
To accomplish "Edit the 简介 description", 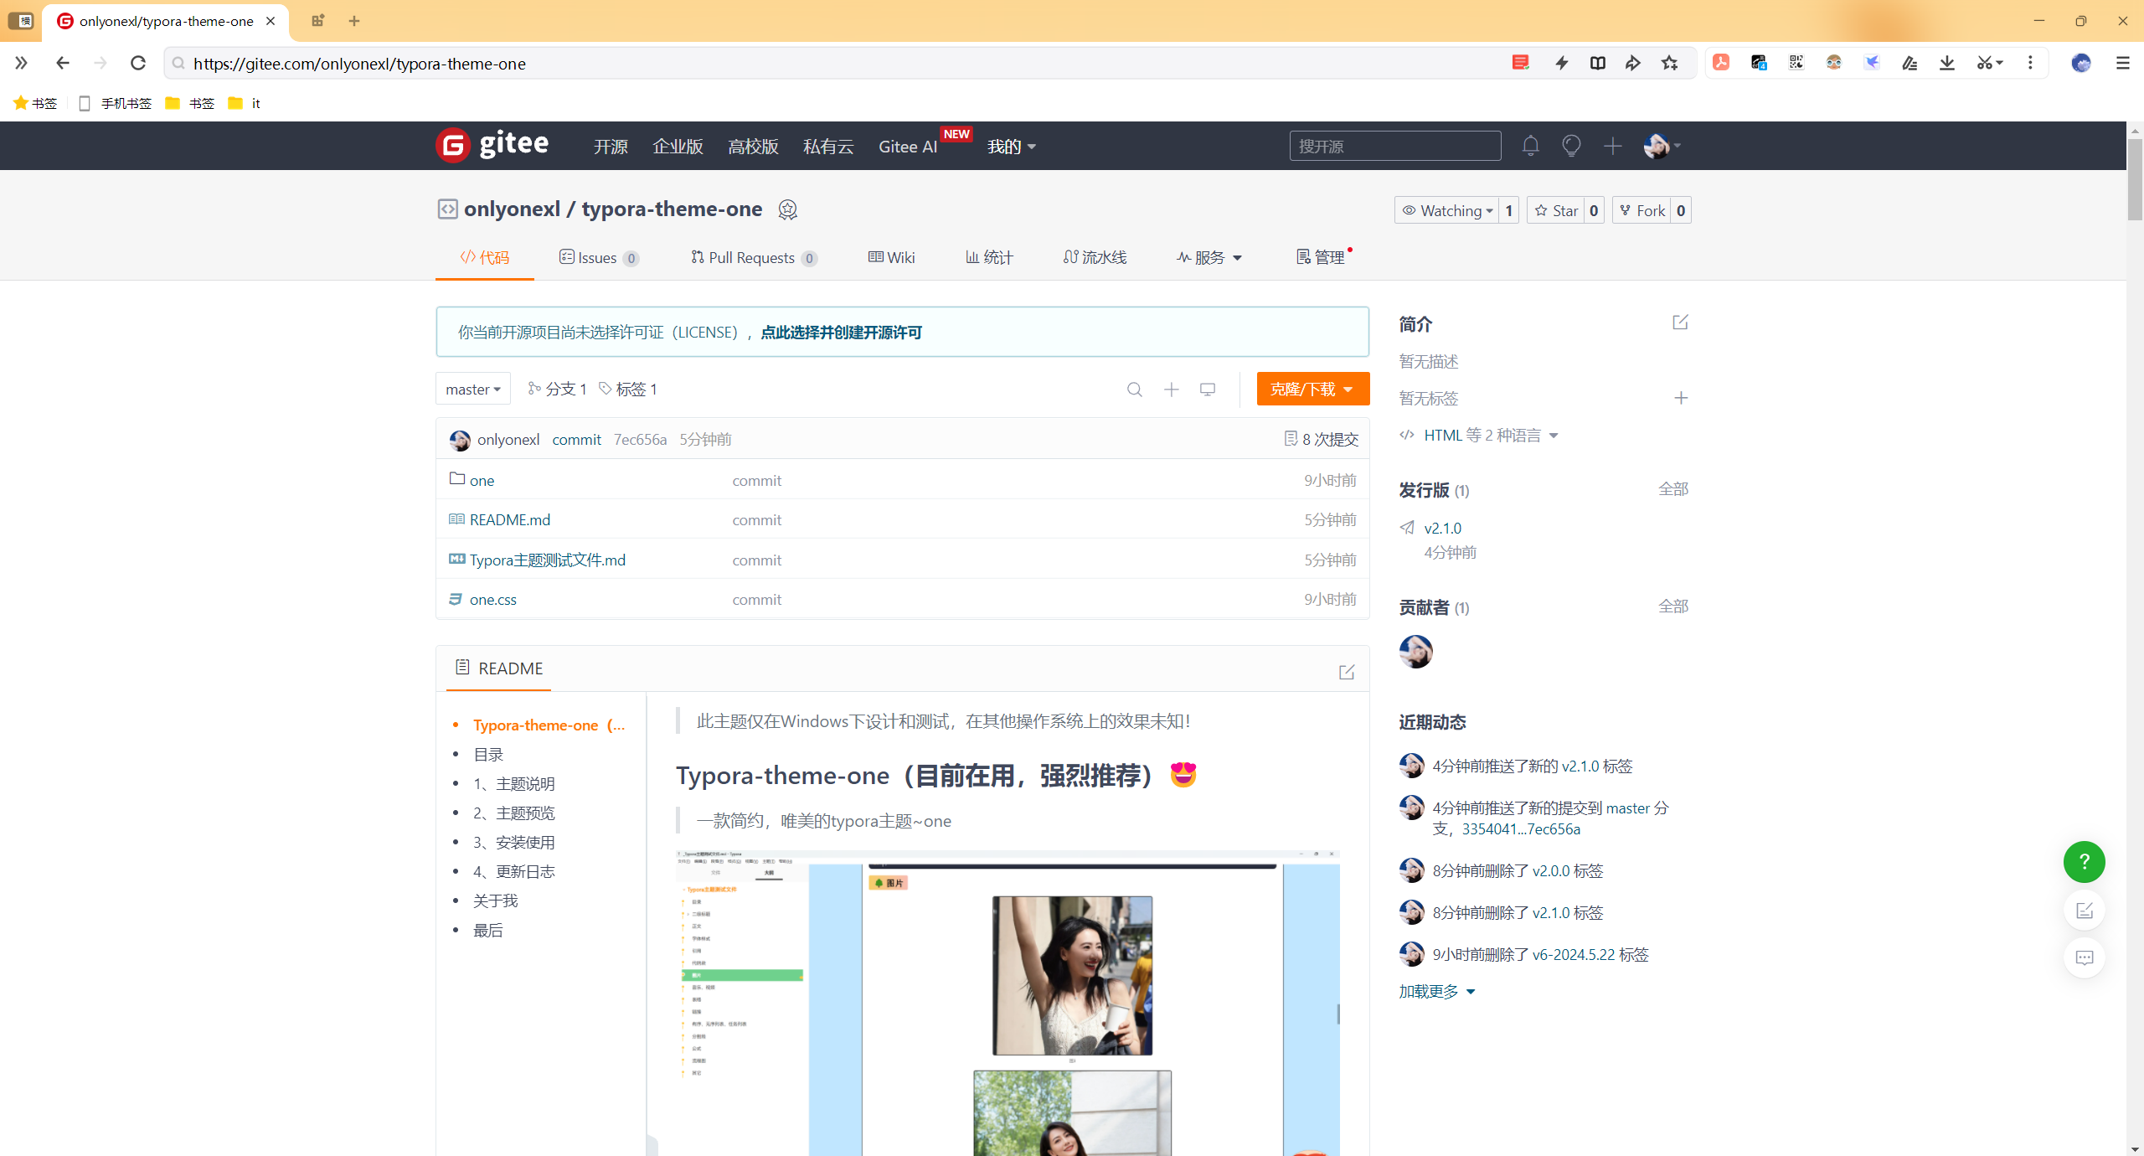I will click(x=1680, y=323).
